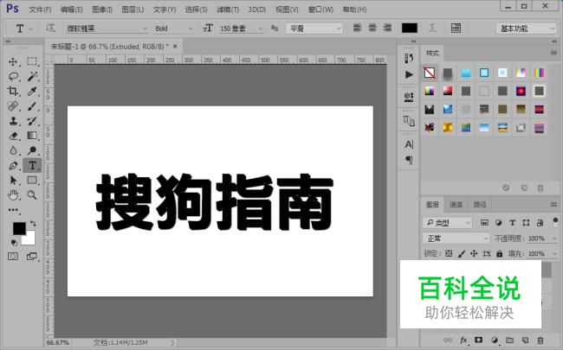
Task: Open the edit toolbar ellipsis menu
Action: pos(13,210)
